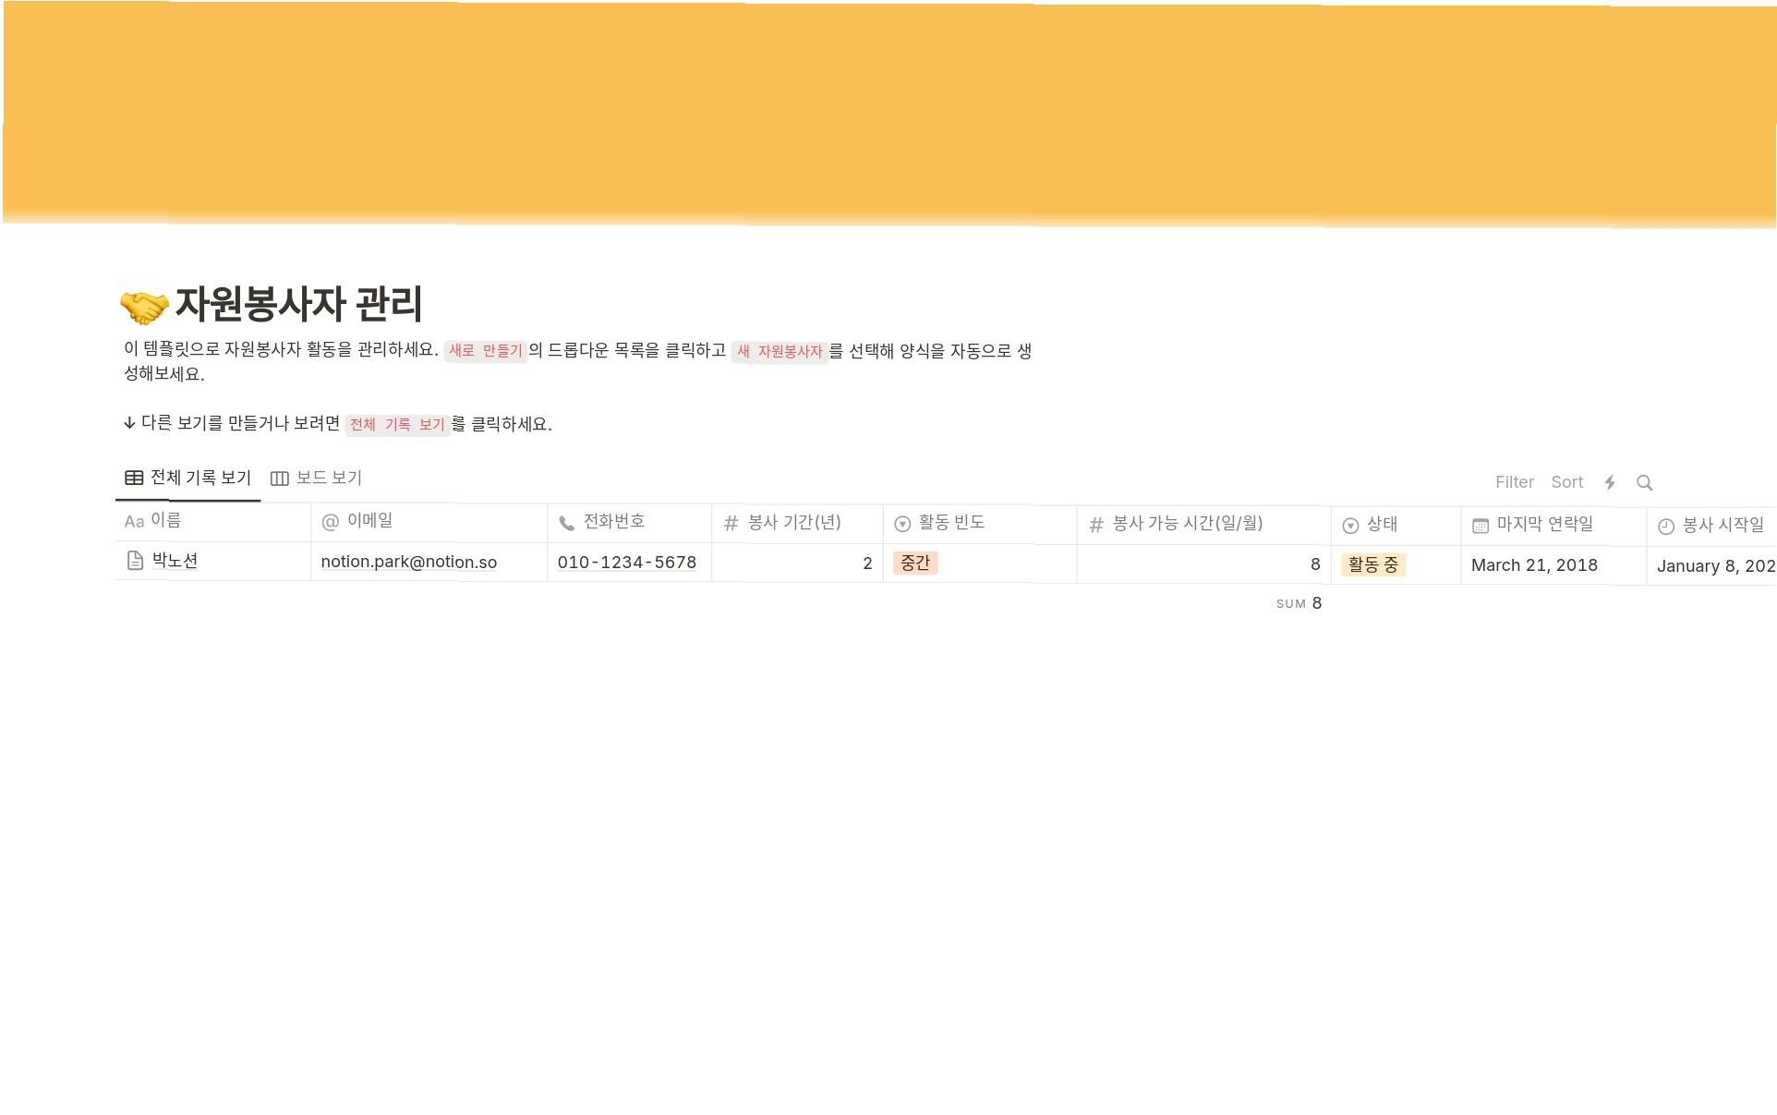The height and width of the screenshot is (1115, 1777).
Task: Click the SUM 8 column calculation
Action: point(1299,603)
